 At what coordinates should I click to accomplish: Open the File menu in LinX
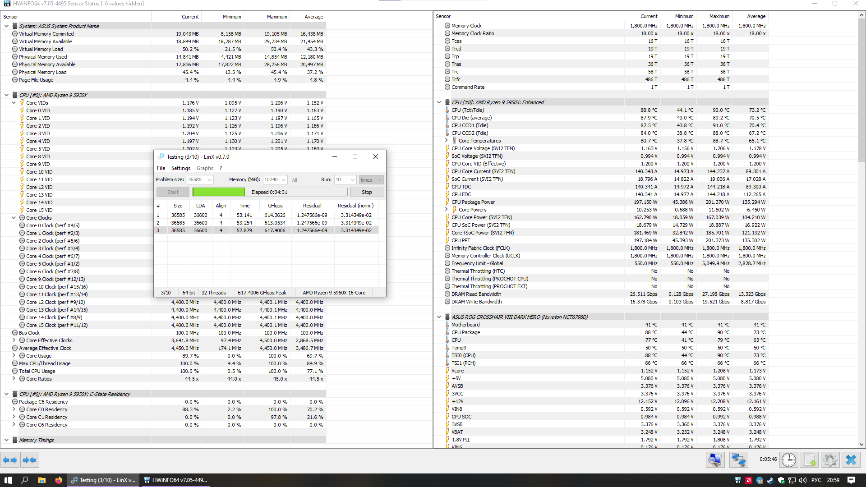161,168
